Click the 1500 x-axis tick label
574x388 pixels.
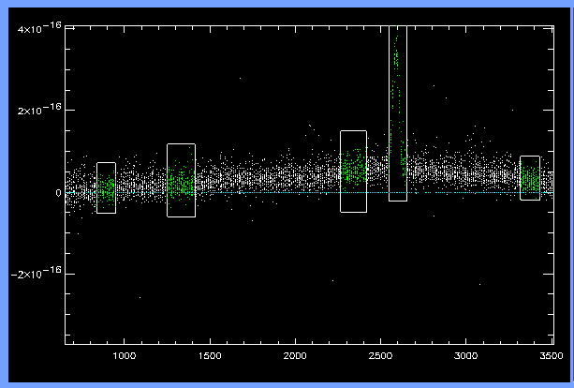[211, 356]
